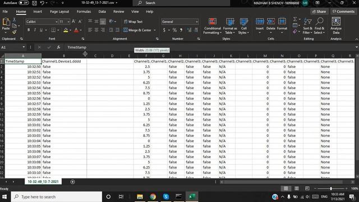Click the Comments button
The width and height of the screenshot is (359, 202).
coord(343,11)
